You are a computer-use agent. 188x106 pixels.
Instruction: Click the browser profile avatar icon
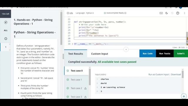pos(181,7)
